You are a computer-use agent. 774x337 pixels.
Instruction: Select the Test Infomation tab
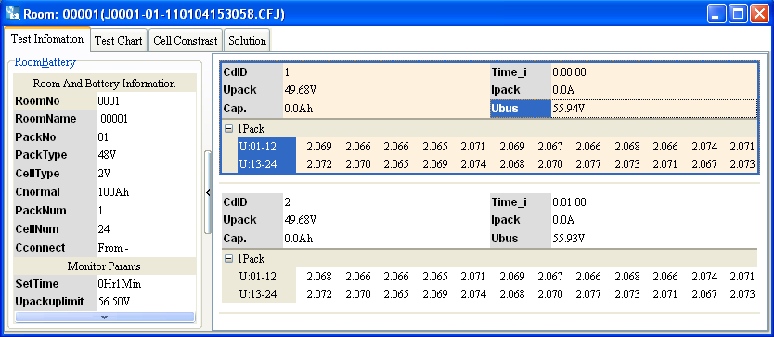47,39
